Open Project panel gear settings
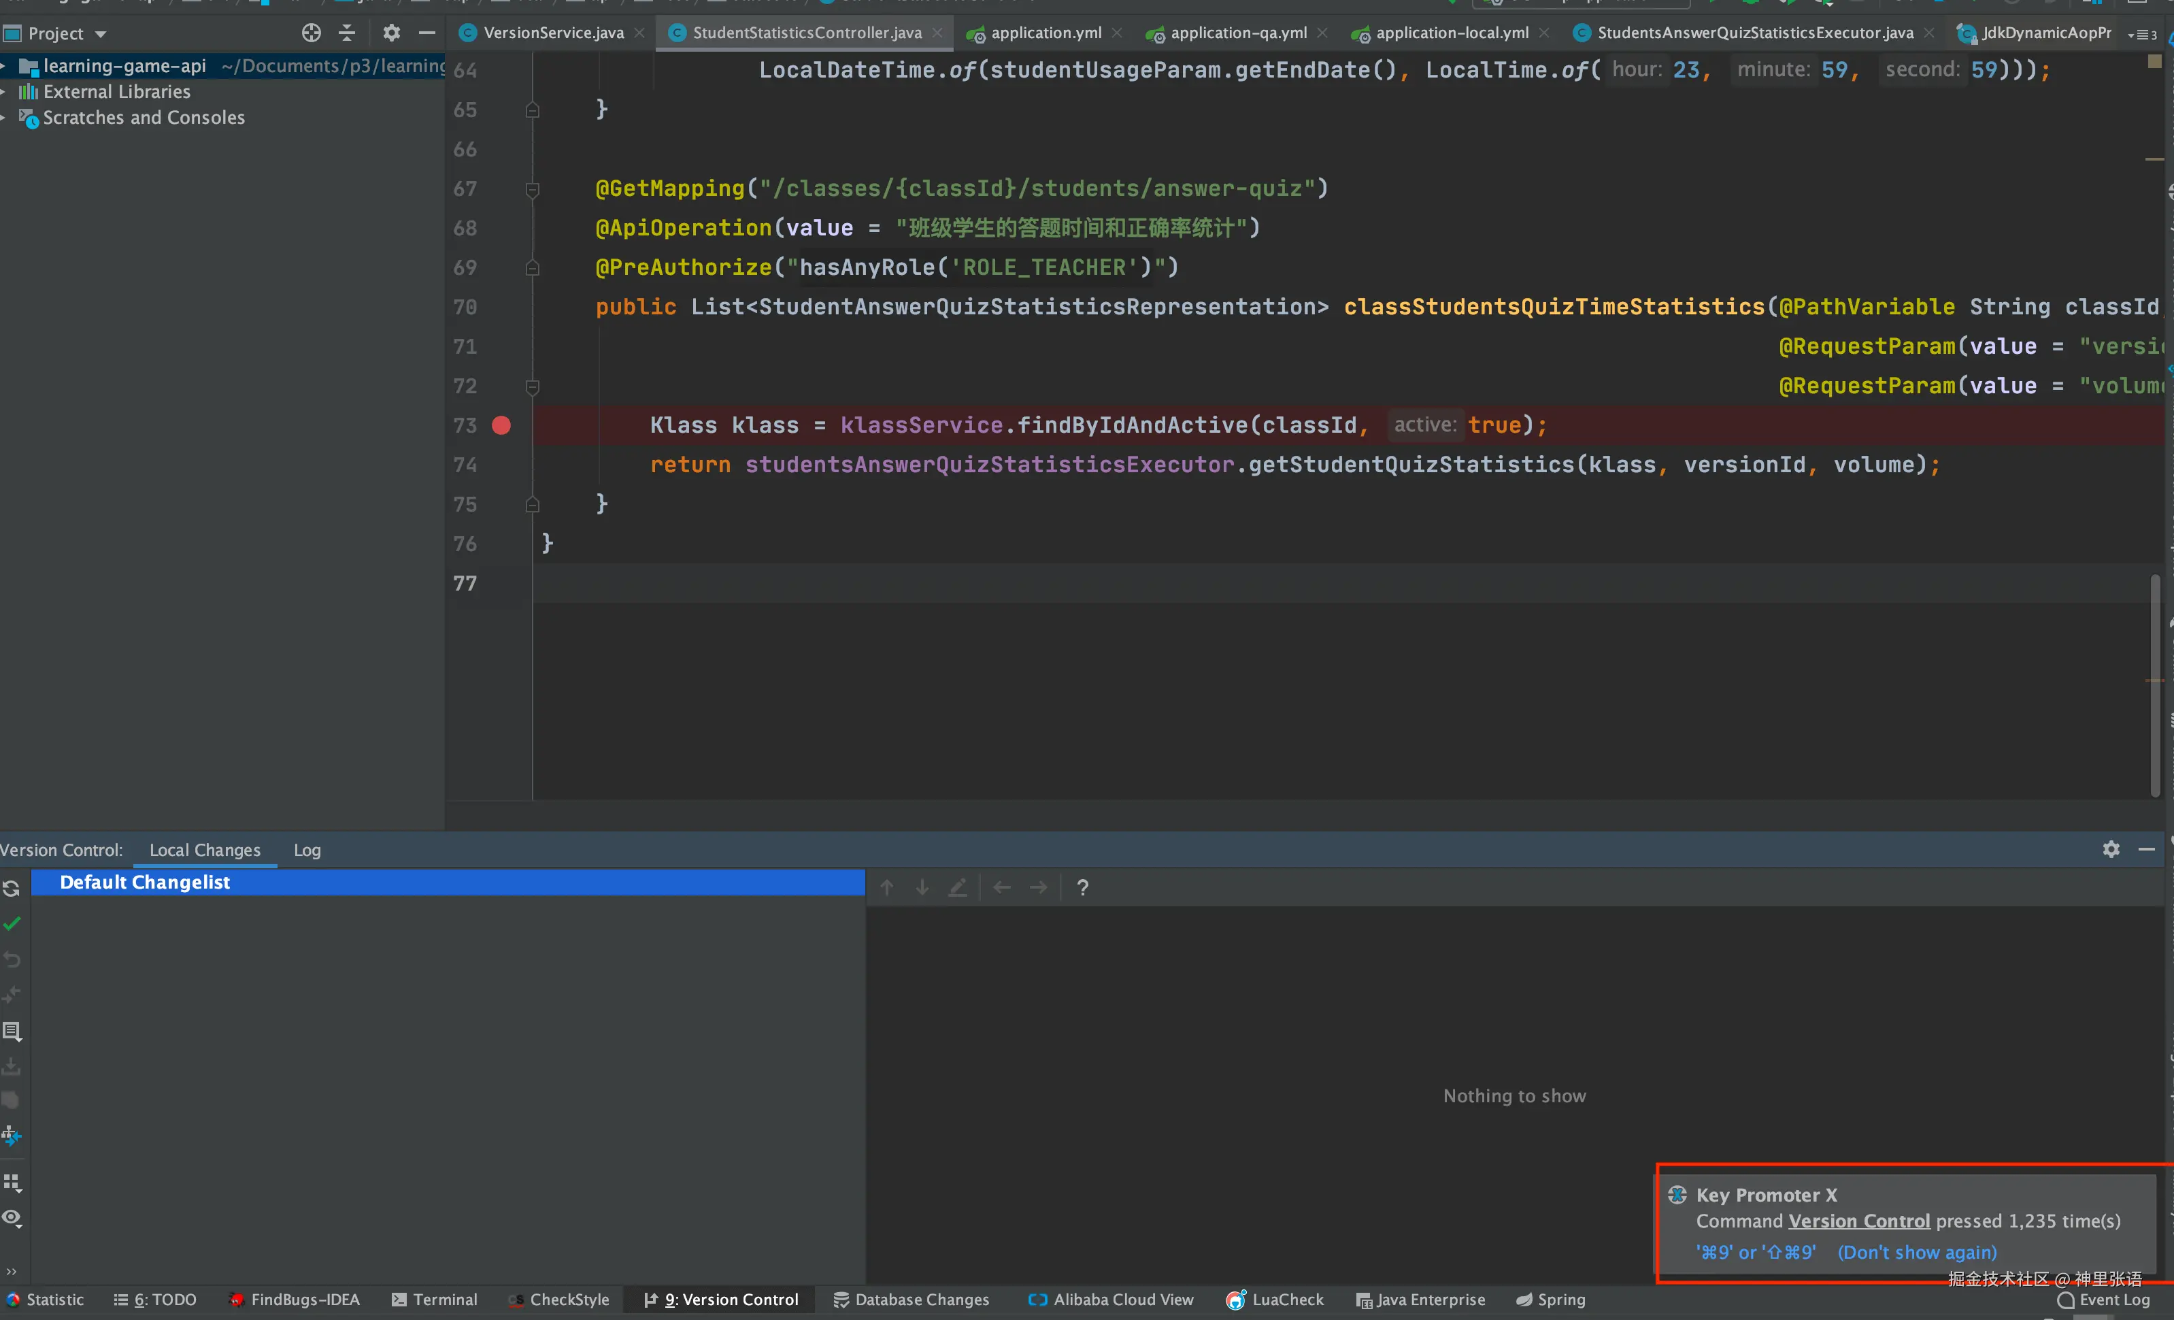Image resolution: width=2174 pixels, height=1320 pixels. point(391,33)
